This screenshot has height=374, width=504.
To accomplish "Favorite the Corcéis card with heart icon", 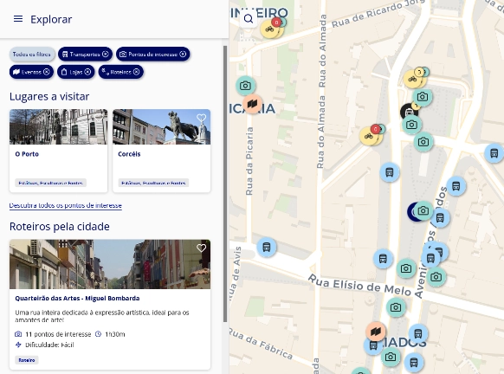I will (202, 118).
